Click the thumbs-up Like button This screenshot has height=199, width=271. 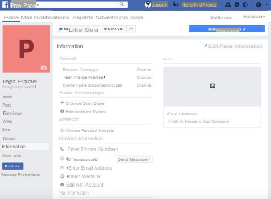(78, 29)
